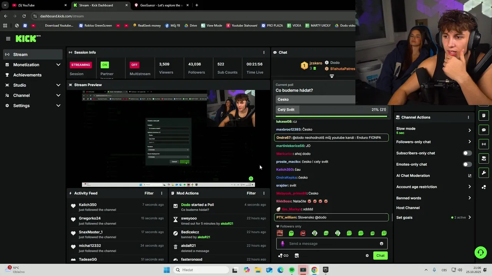Click the chat bubble icon in right sidebar
The width and height of the screenshot is (492, 276).
(484, 130)
